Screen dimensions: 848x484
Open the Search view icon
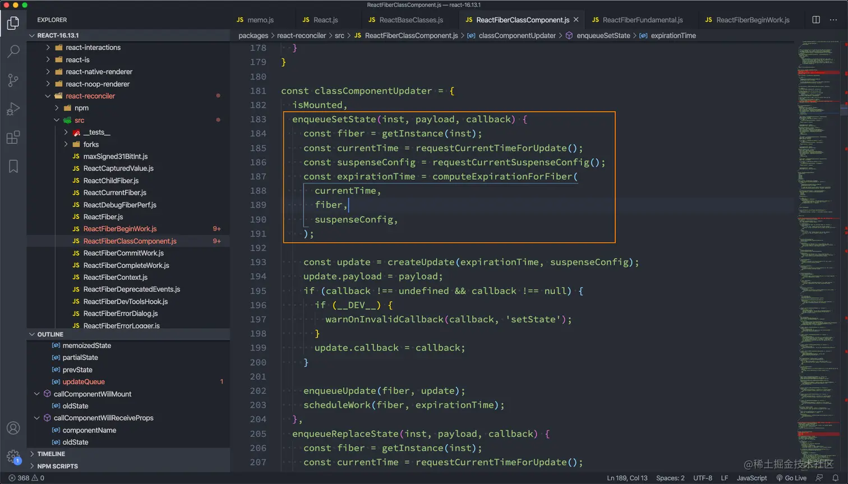(13, 52)
